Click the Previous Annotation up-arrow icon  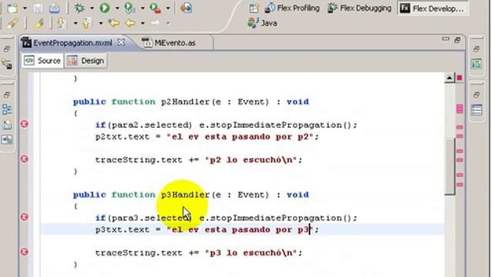tap(86, 23)
